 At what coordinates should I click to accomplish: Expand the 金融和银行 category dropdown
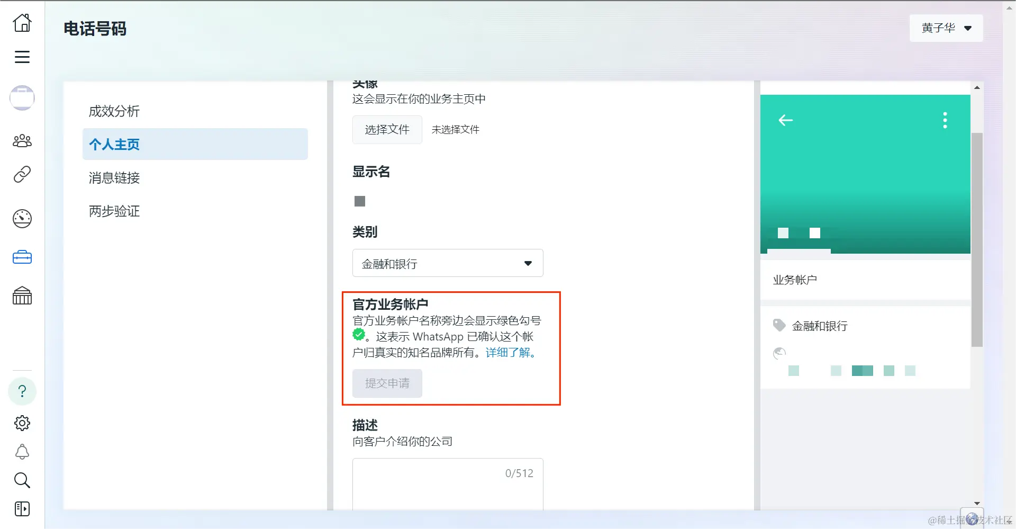click(448, 263)
